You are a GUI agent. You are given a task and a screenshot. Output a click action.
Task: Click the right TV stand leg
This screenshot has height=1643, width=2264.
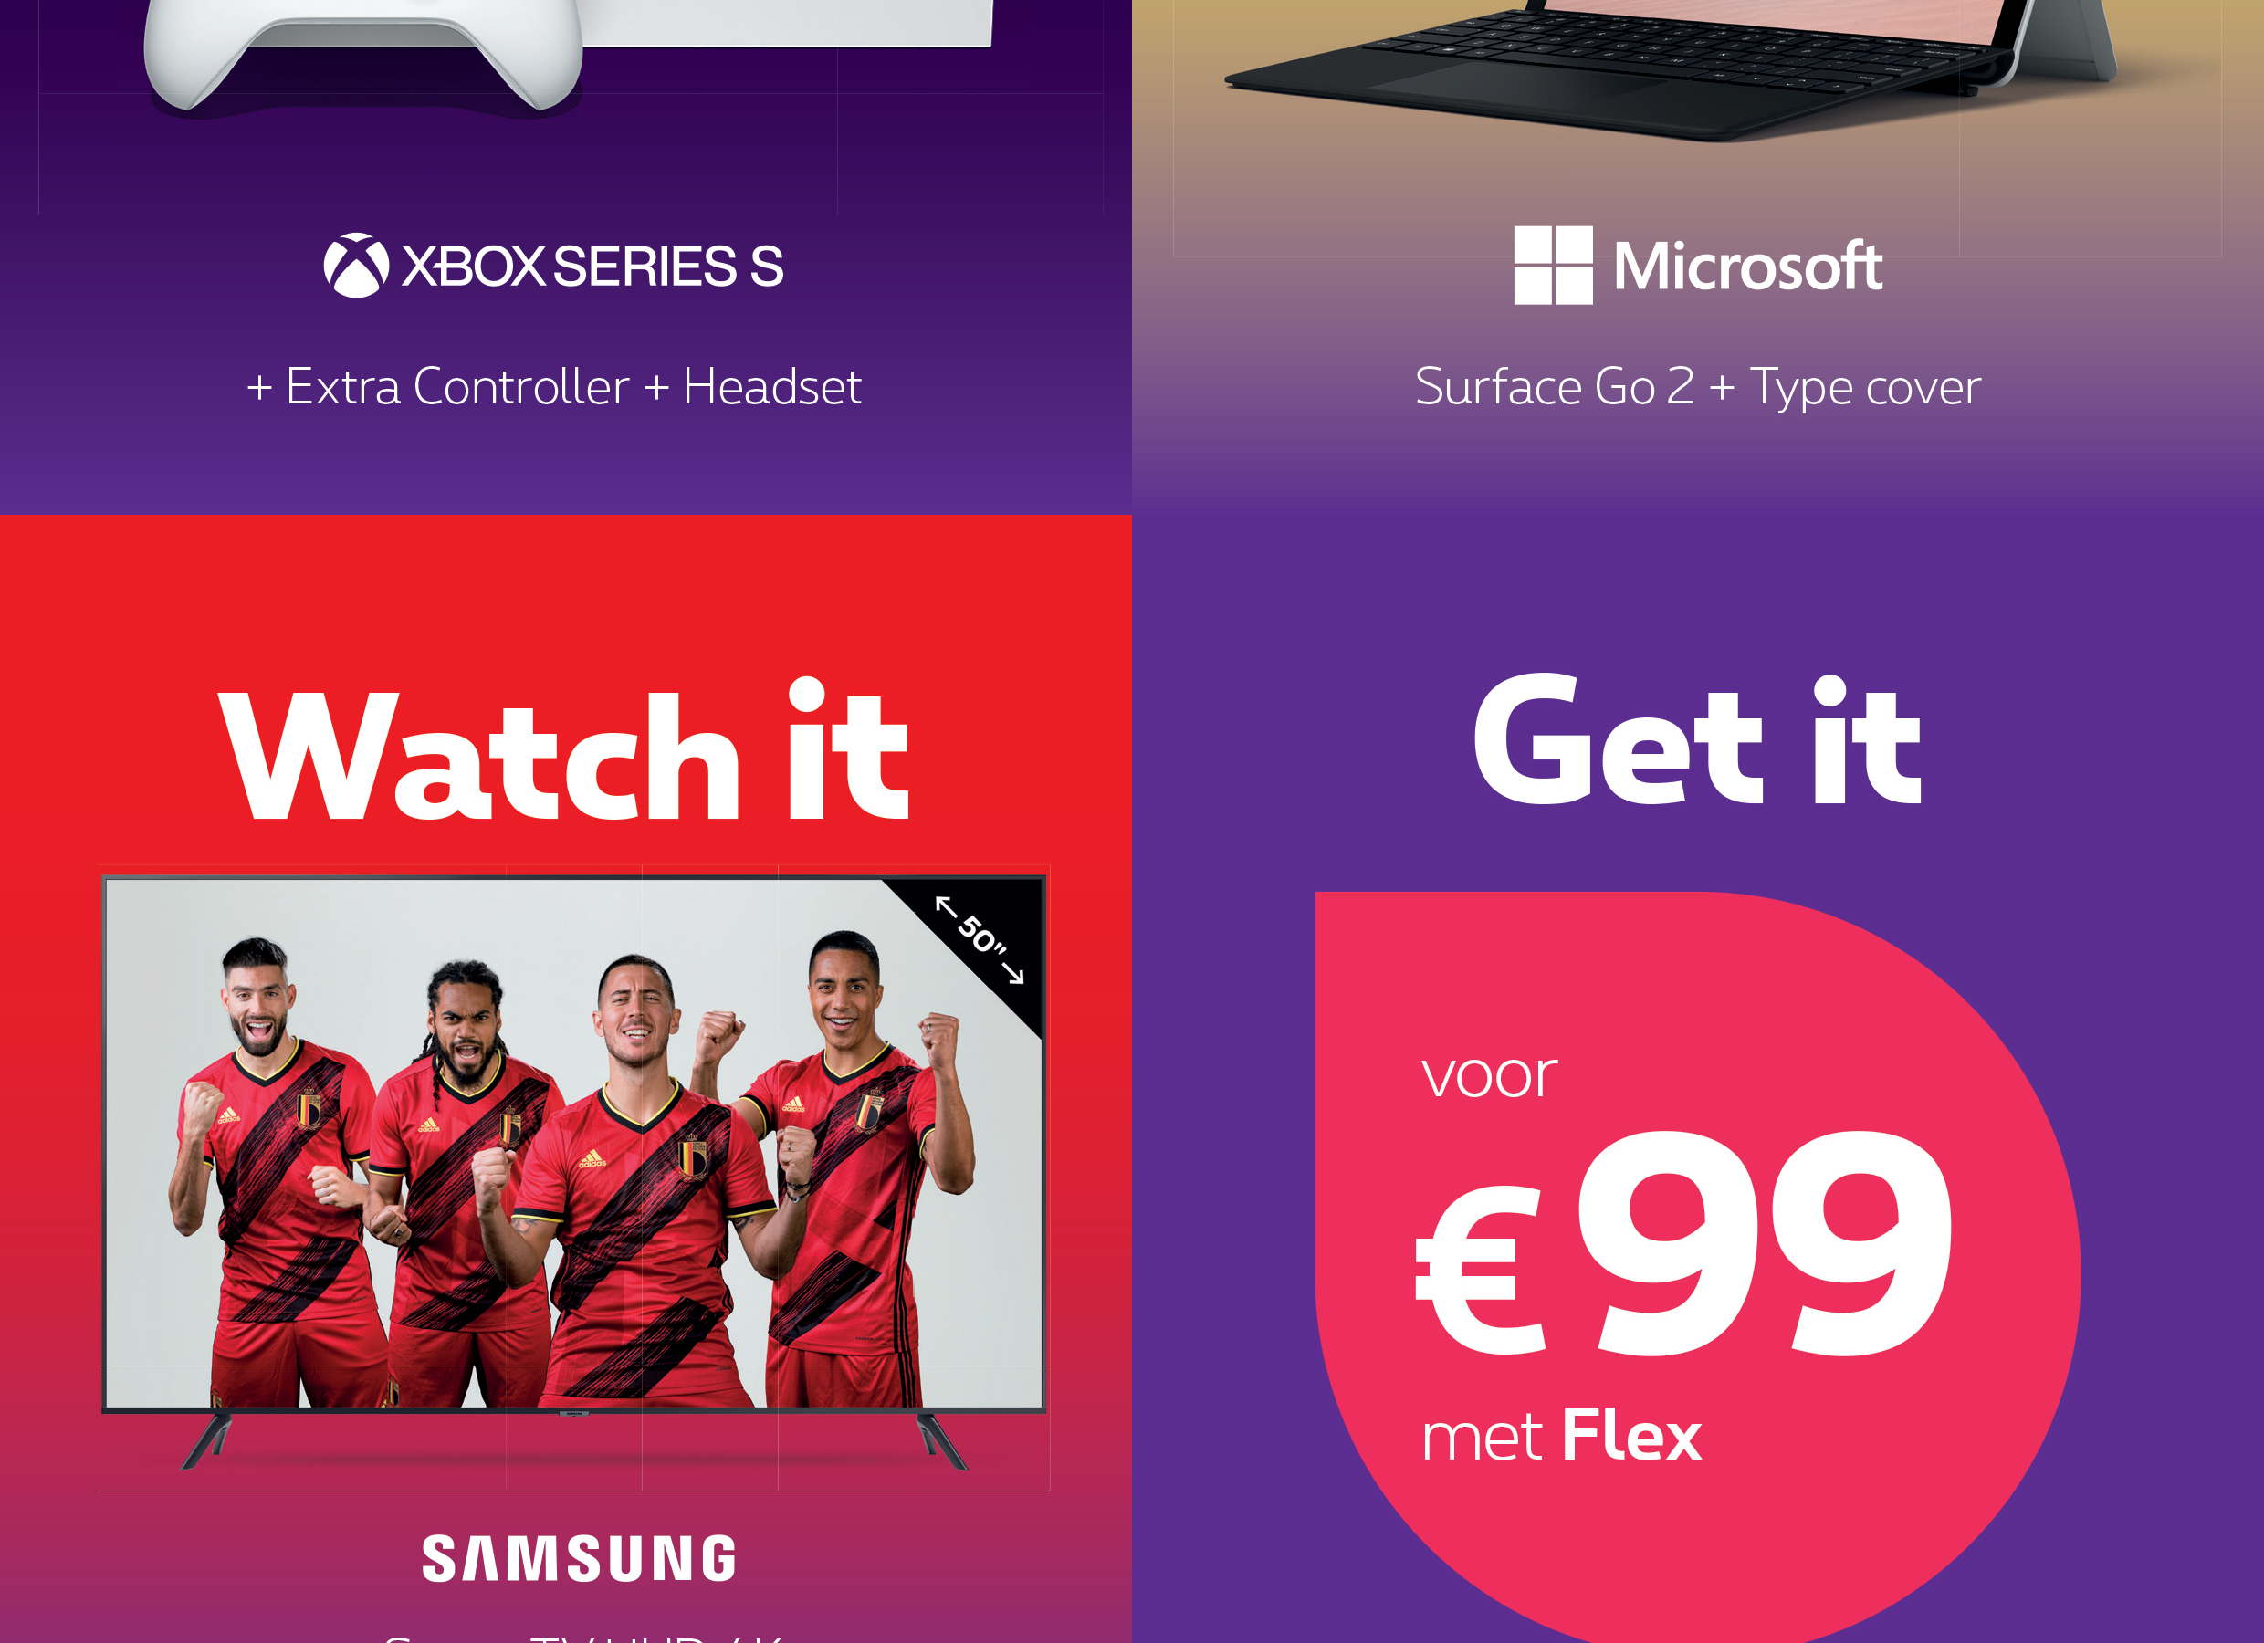[x=941, y=1441]
